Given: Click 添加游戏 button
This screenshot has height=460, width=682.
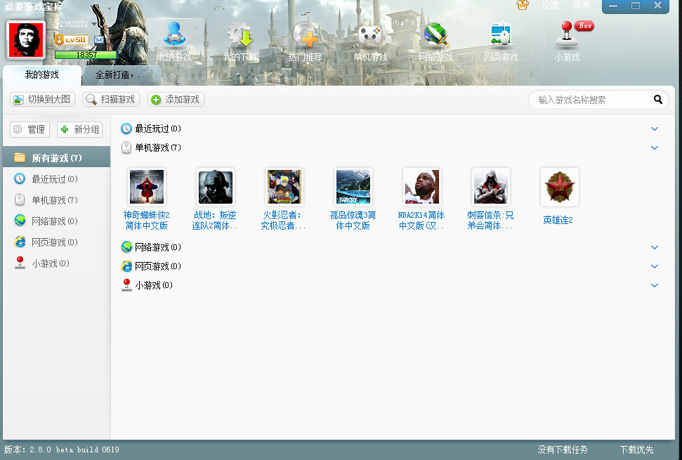Looking at the screenshot, I should [176, 100].
